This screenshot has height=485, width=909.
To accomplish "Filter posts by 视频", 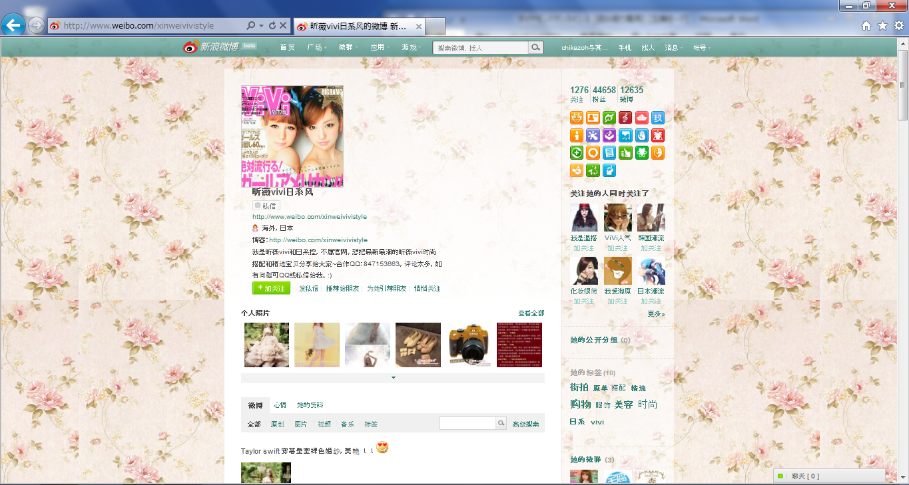I will pyautogui.click(x=324, y=424).
